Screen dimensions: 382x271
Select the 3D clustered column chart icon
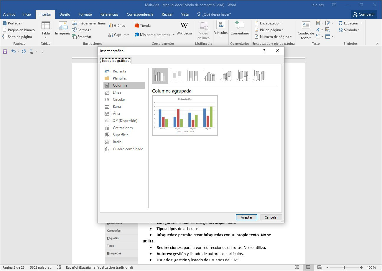210,76
